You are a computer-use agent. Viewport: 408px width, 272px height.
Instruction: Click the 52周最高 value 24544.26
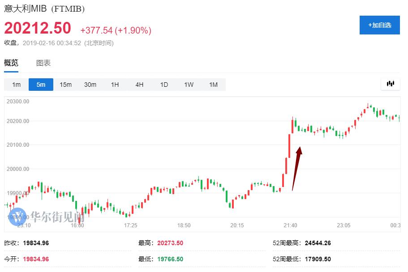(x=318, y=243)
